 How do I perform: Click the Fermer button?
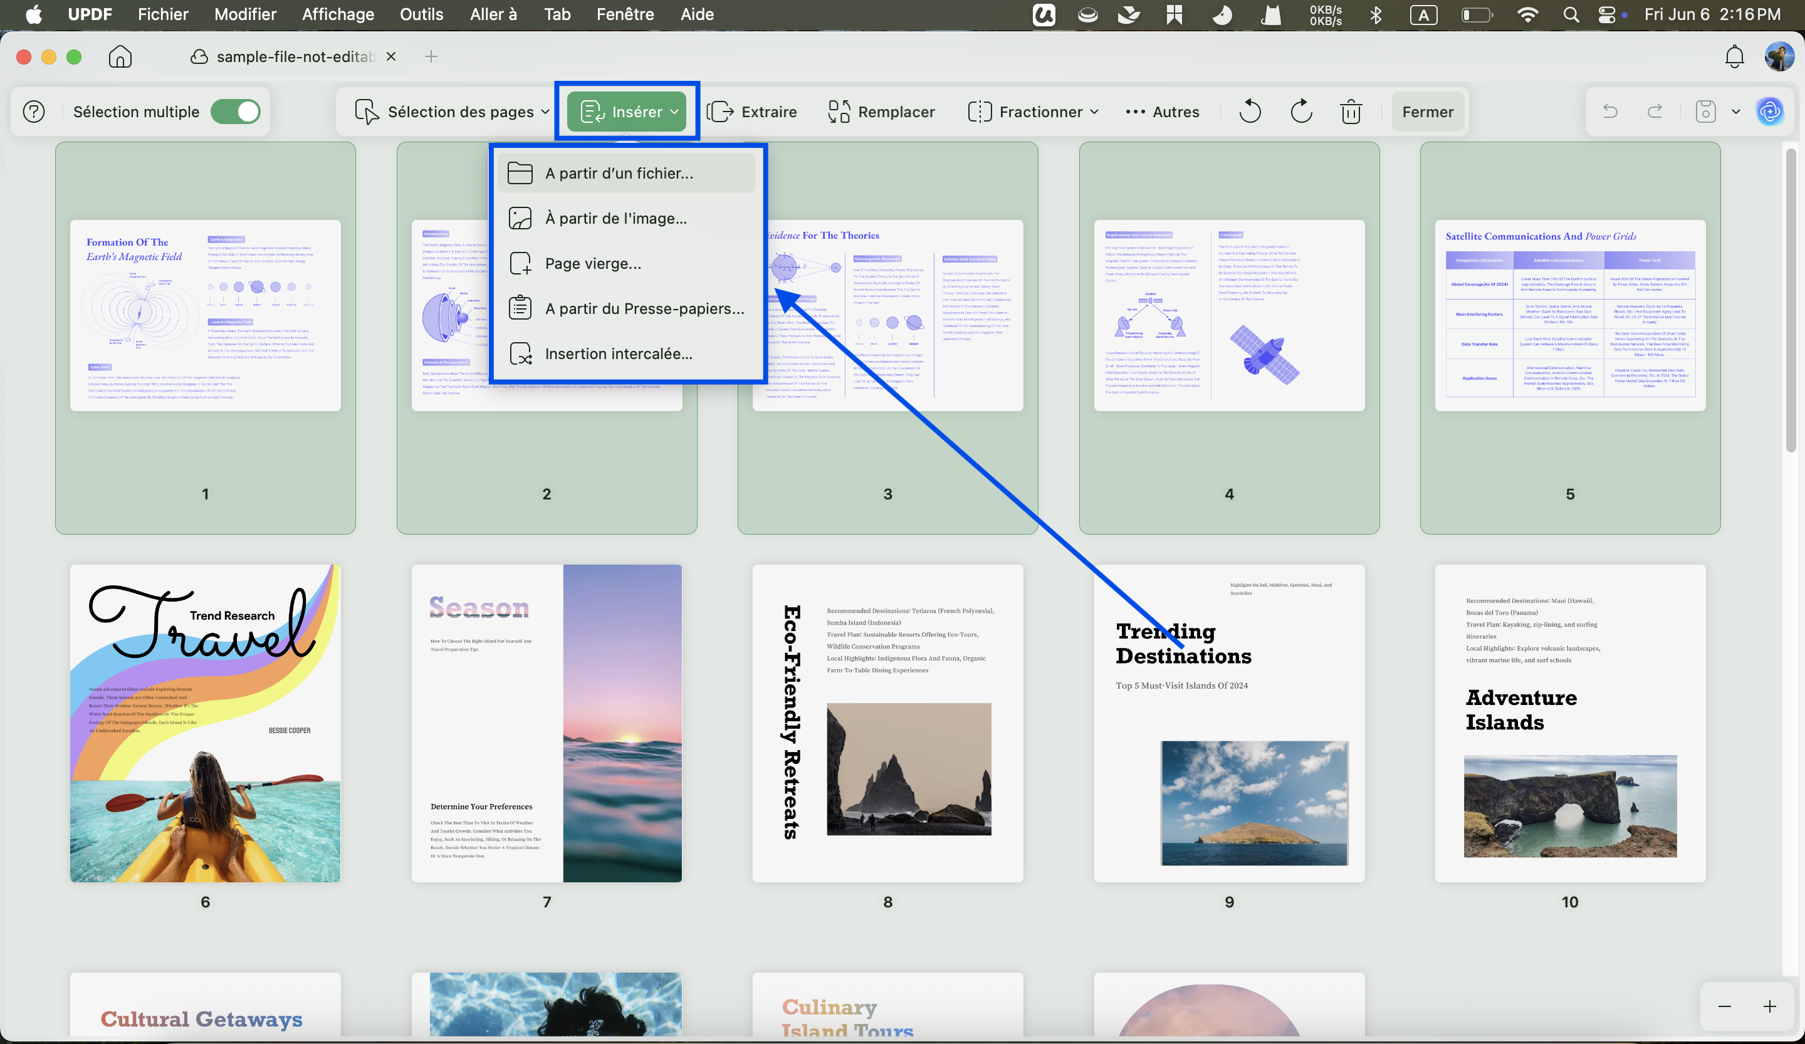(x=1428, y=112)
